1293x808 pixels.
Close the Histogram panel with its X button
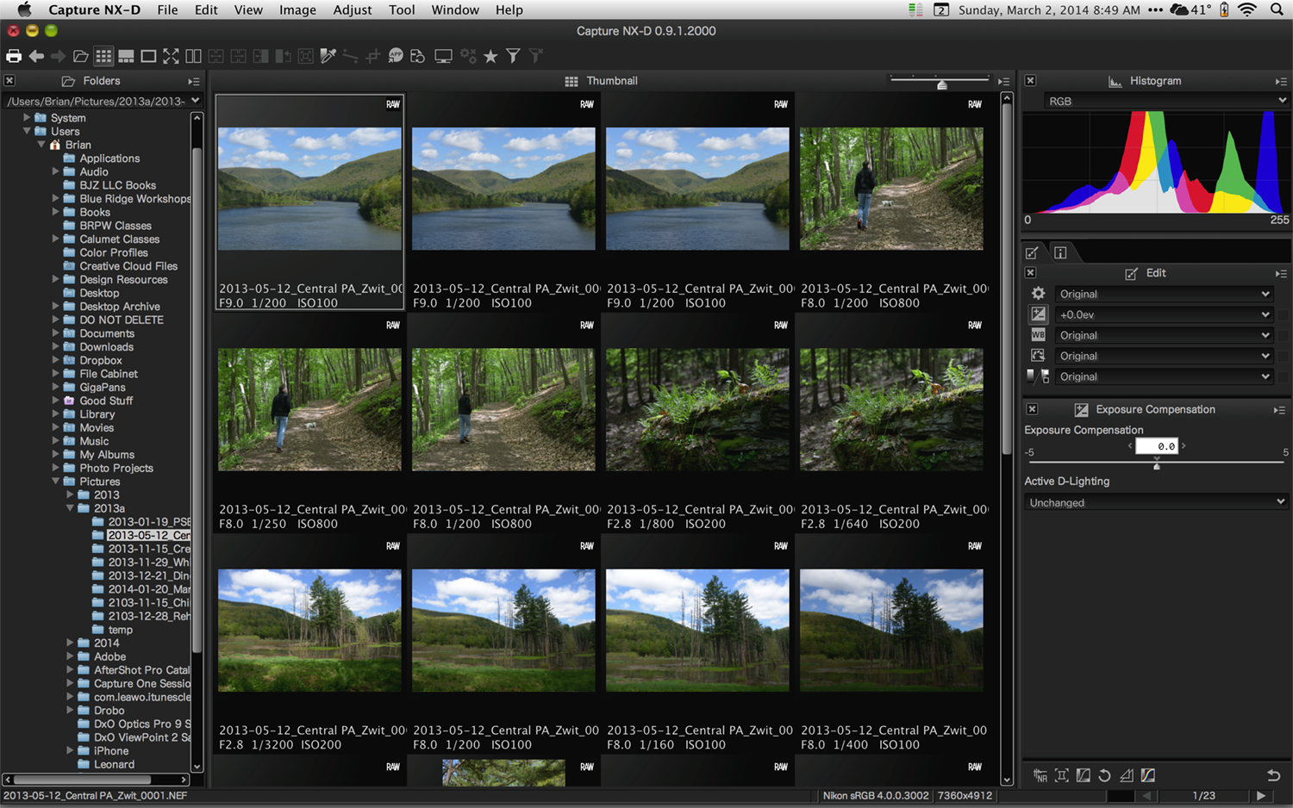1030,81
